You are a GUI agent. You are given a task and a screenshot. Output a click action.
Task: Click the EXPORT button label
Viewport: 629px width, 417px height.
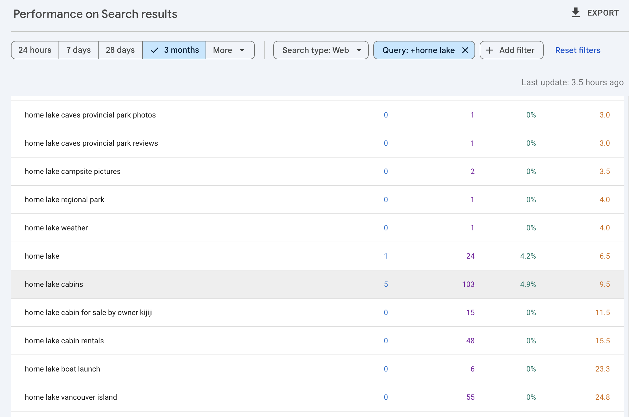(x=603, y=13)
